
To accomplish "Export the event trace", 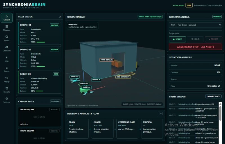I will (213, 96).
